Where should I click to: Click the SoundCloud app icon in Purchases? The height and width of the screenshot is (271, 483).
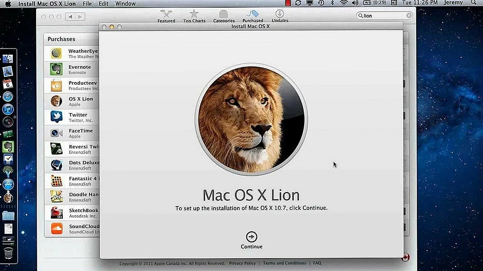tap(56, 228)
